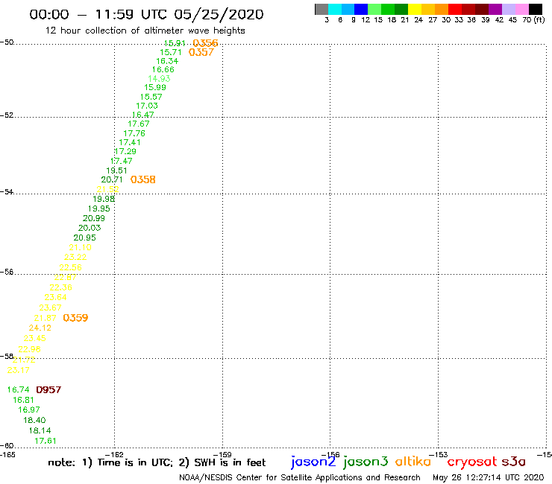Select the 22.56 wave height value

(x=70, y=267)
